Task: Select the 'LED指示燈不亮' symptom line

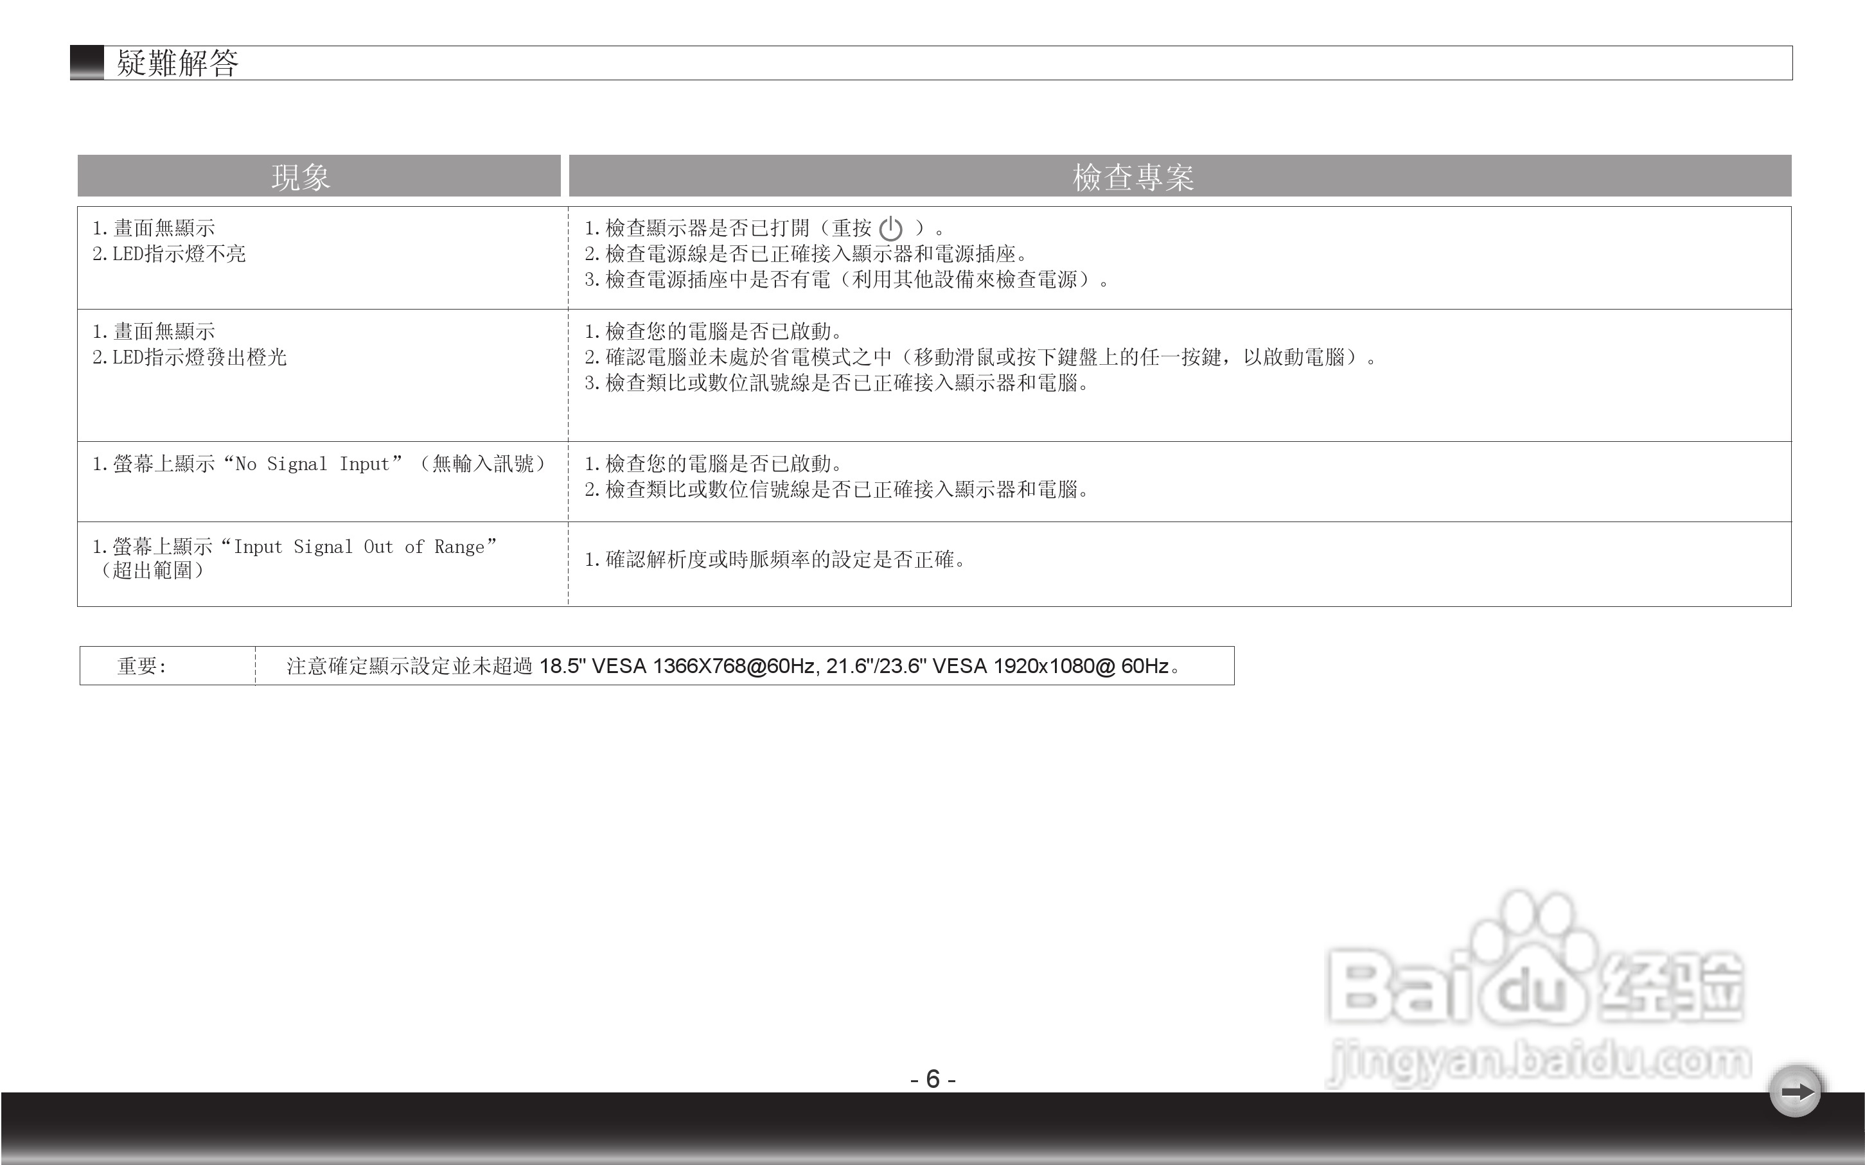Action: pos(169,254)
